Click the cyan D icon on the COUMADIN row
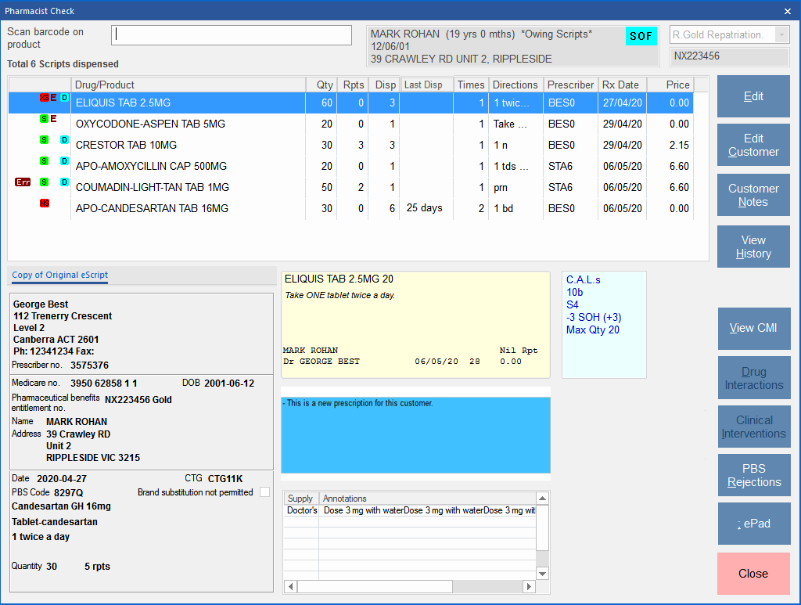This screenshot has width=801, height=605. point(64,182)
